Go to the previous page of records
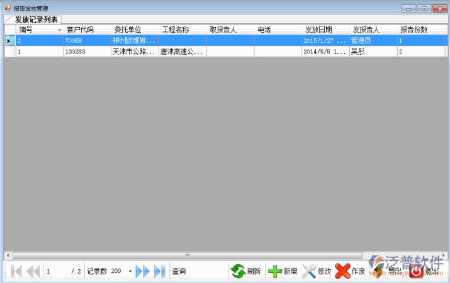The image size is (450, 283). pyautogui.click(x=33, y=271)
